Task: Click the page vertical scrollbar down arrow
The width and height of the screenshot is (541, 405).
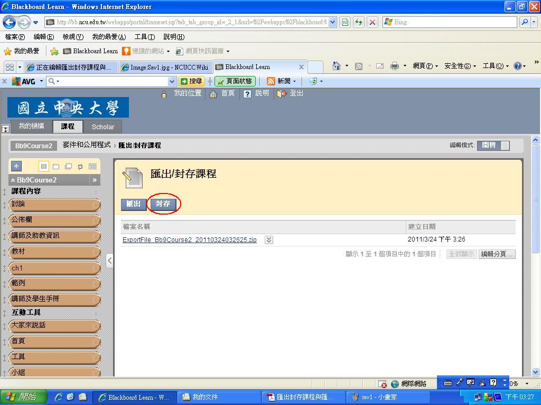Action: coord(535,372)
